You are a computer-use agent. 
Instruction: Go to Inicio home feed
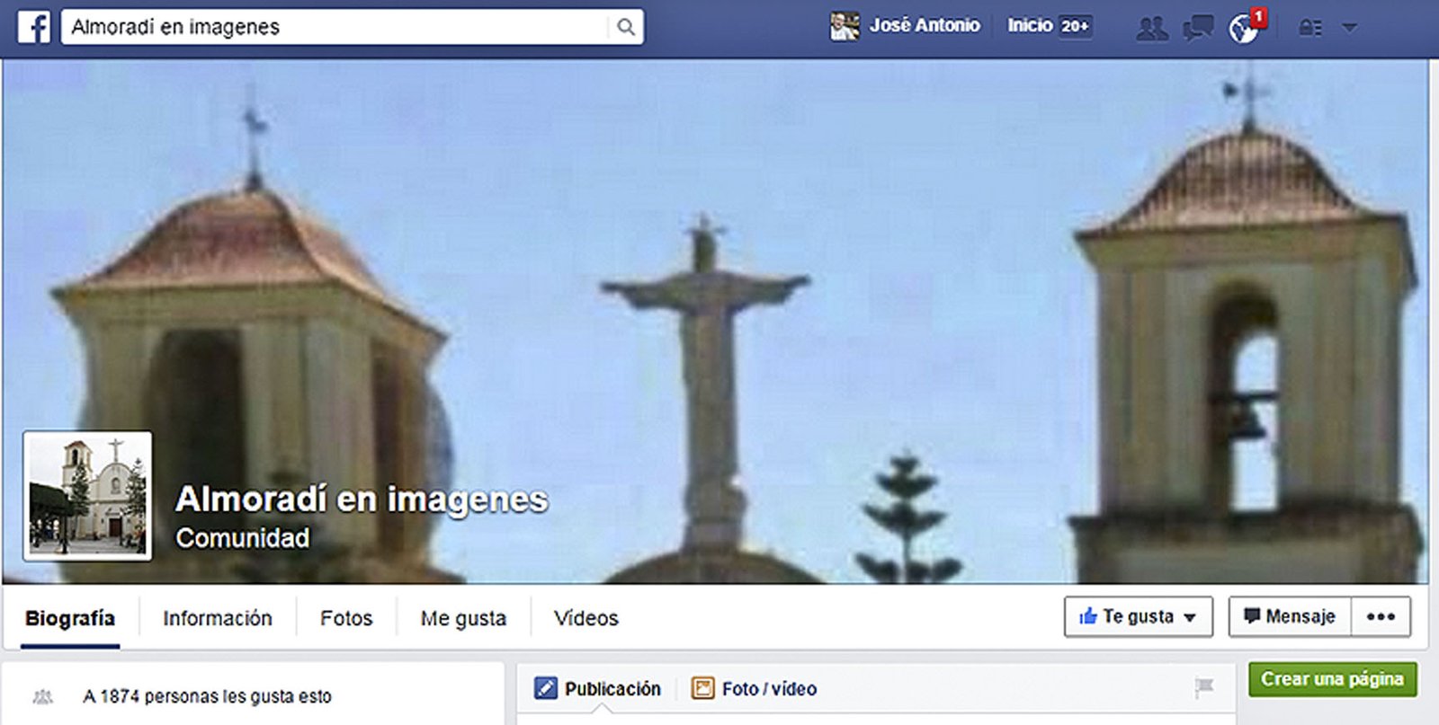coord(1030,26)
